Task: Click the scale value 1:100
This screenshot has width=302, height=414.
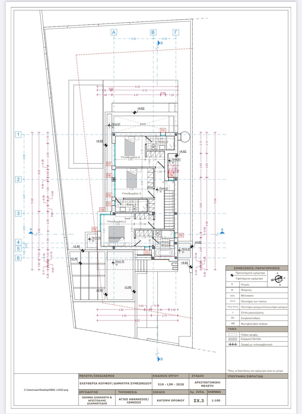Action: point(216,400)
